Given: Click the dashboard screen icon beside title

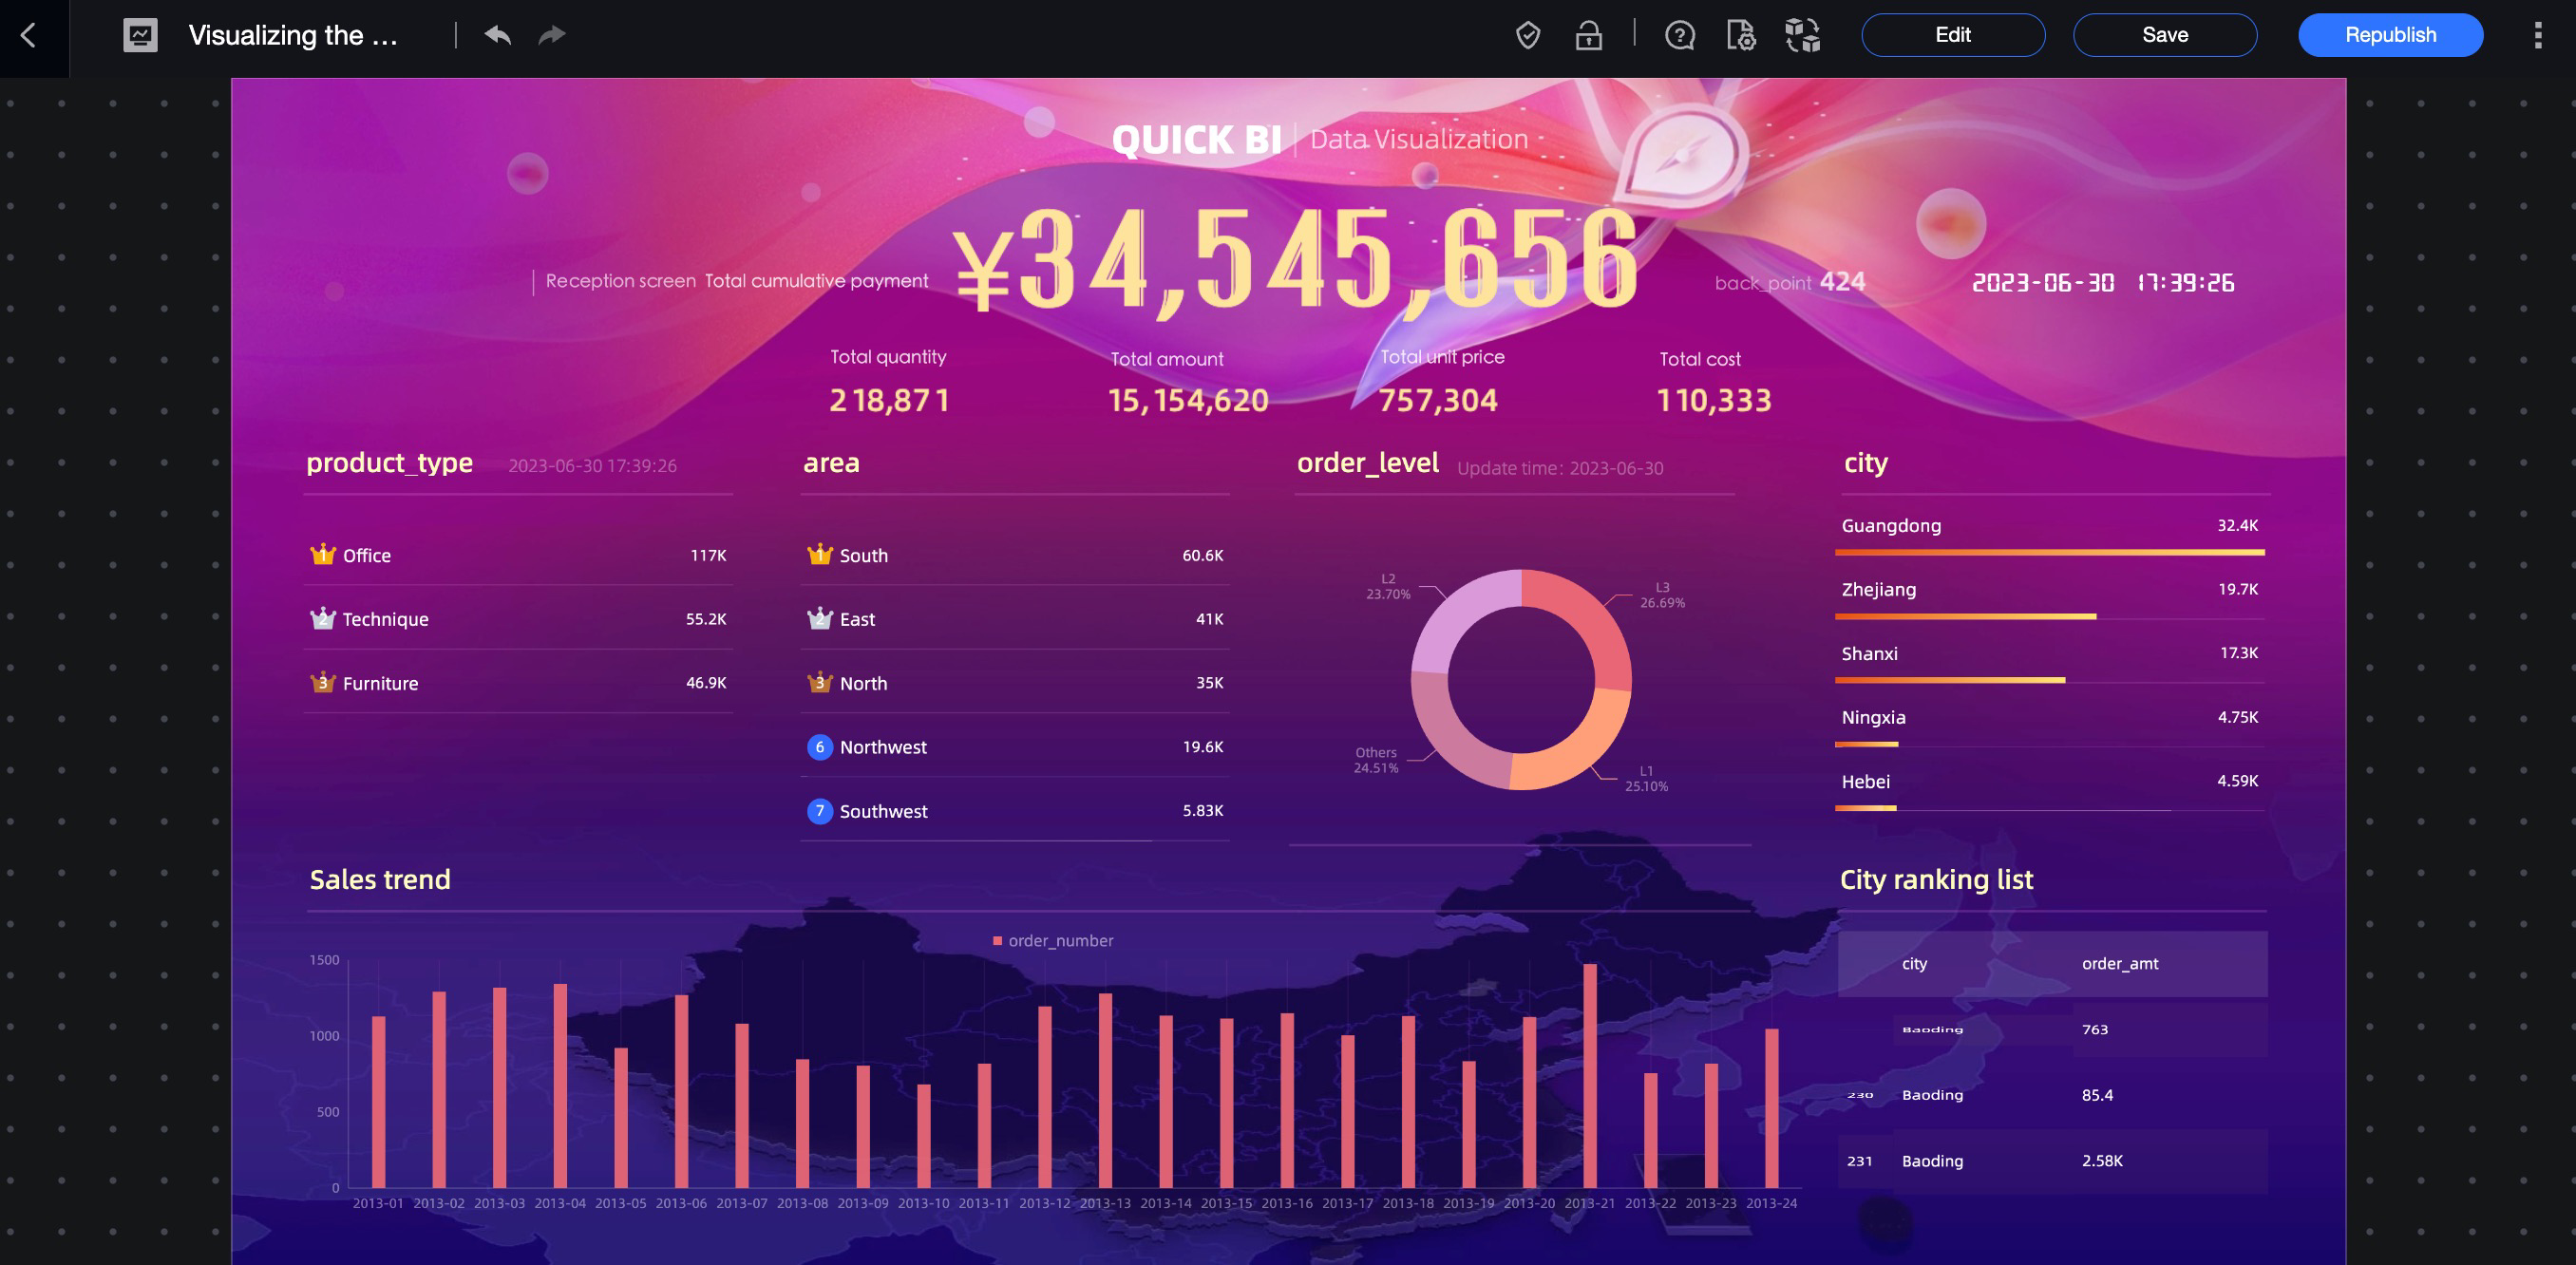Looking at the screenshot, I should click(x=140, y=36).
